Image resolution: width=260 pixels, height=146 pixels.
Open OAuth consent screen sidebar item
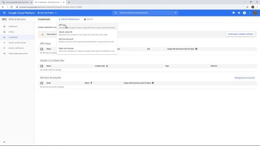(x=17, y=43)
